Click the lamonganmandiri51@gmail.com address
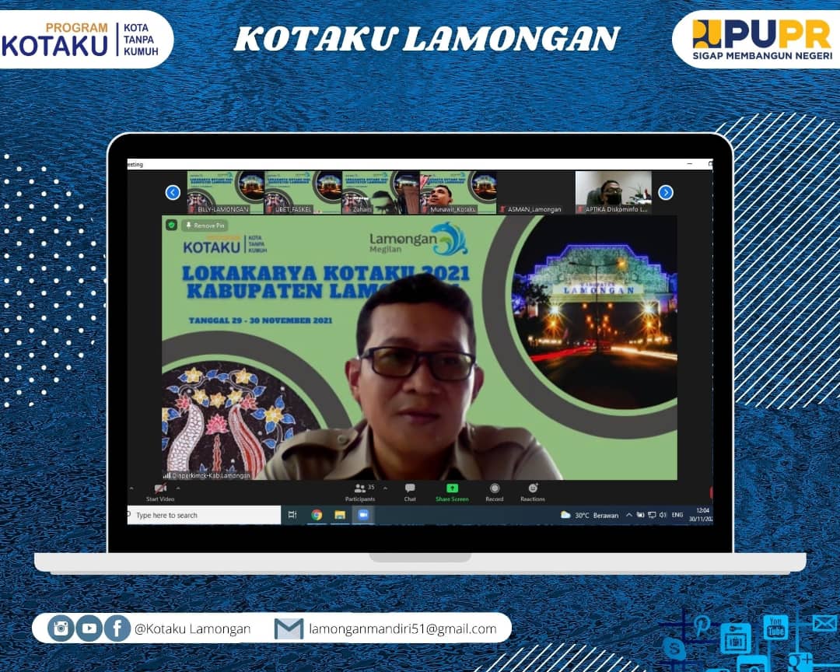This screenshot has height=672, width=840. (403, 628)
